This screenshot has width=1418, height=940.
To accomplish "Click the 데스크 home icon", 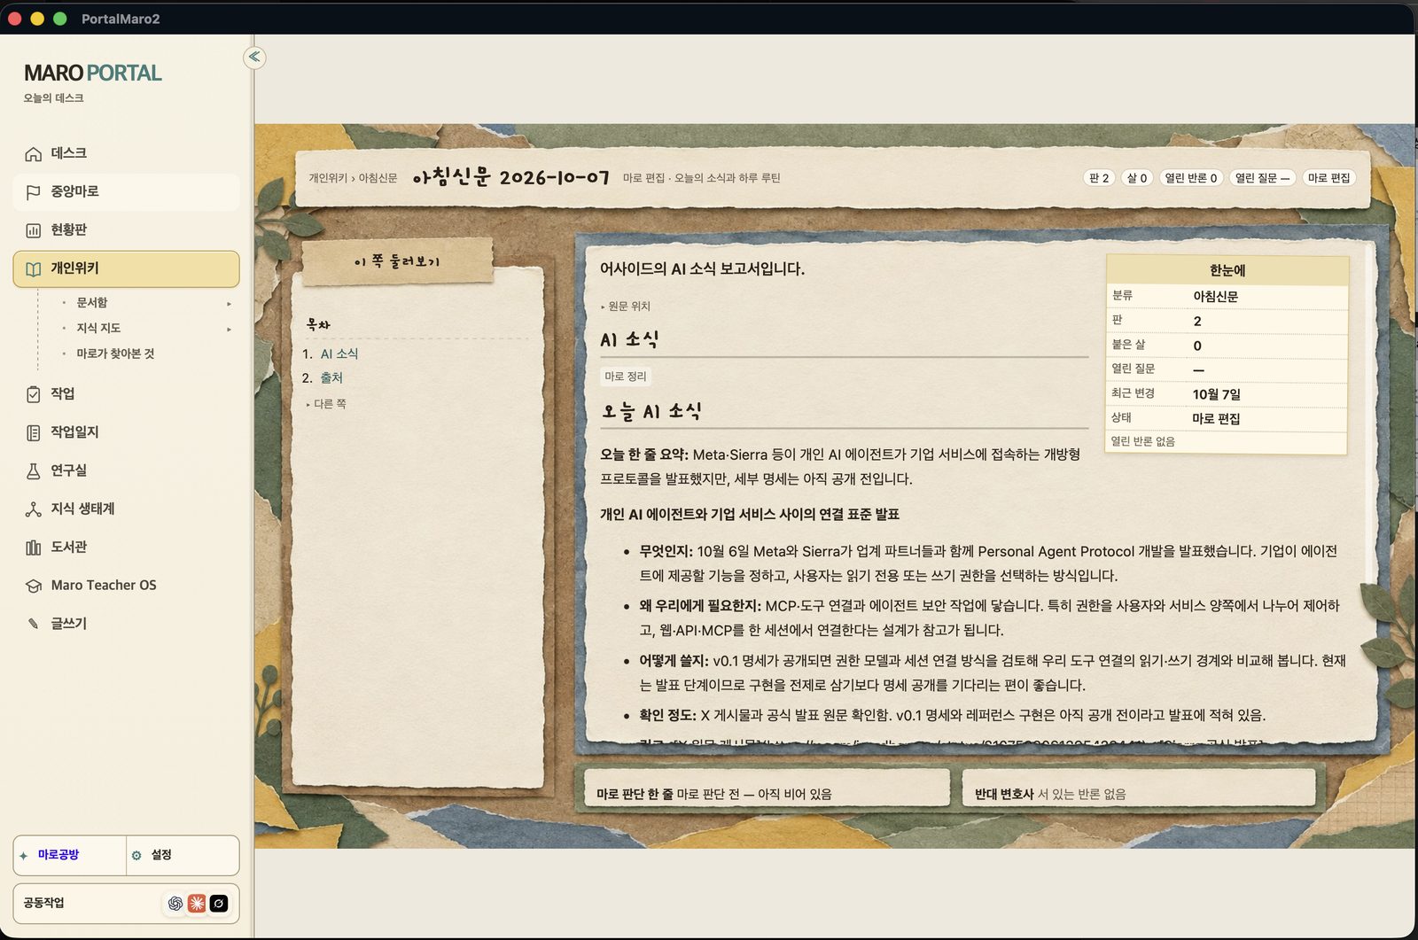I will tap(34, 154).
